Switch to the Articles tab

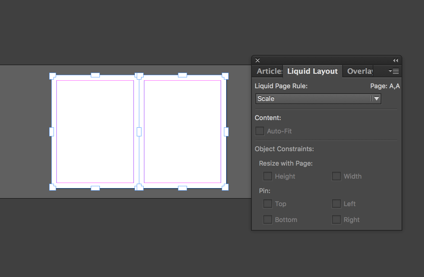pyautogui.click(x=269, y=71)
